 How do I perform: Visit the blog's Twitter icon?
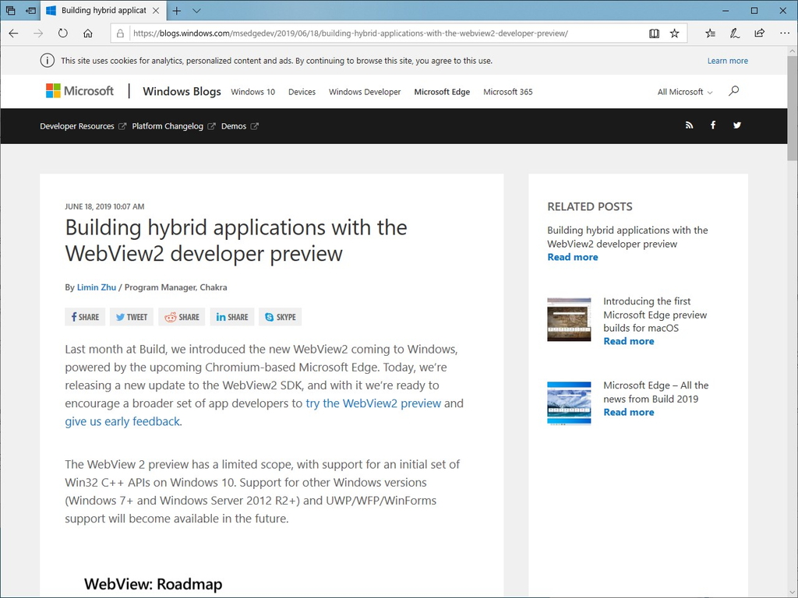(x=736, y=125)
